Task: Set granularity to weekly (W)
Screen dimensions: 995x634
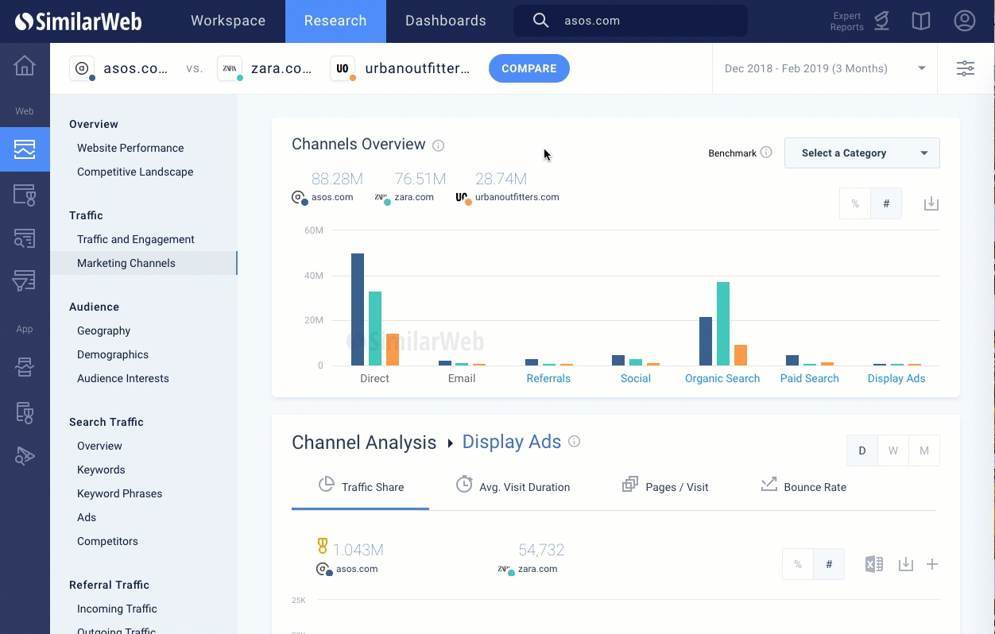Action: point(893,450)
